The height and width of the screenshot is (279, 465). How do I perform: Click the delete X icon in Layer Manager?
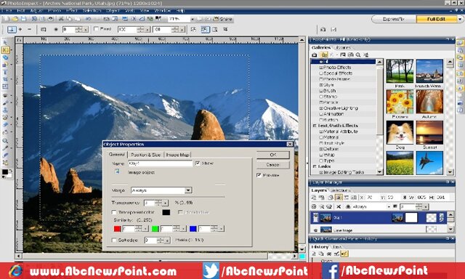coord(339,206)
